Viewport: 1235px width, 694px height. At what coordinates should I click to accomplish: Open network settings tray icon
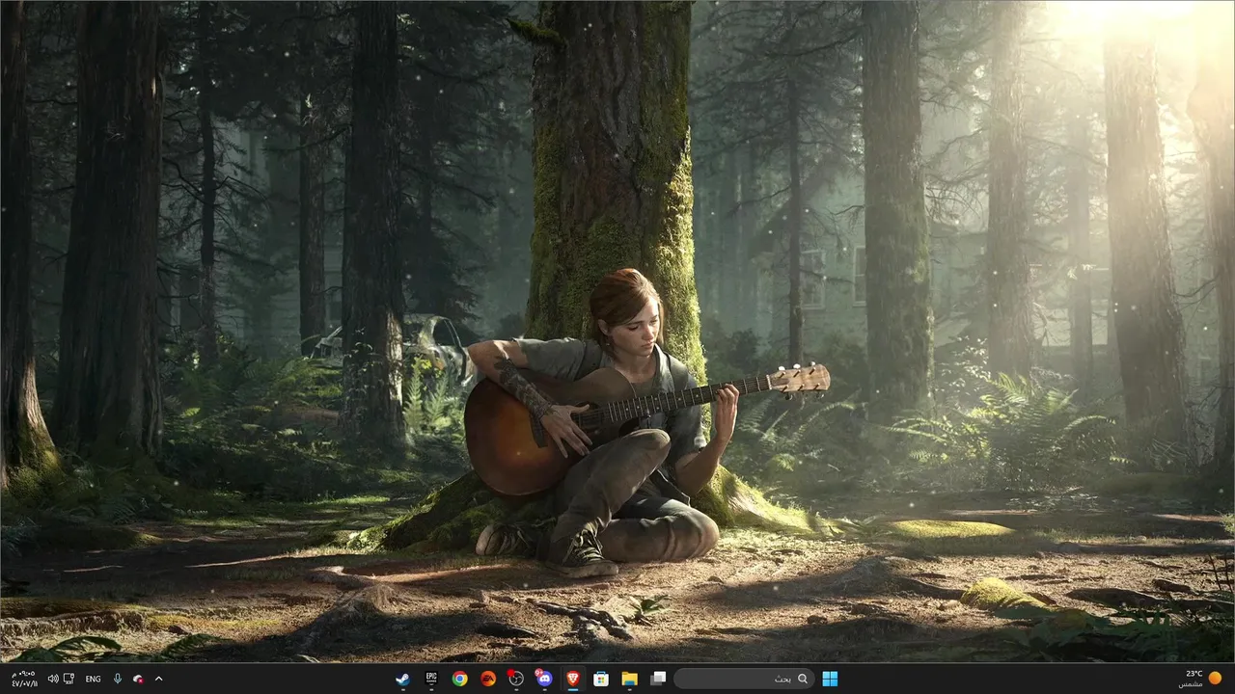click(x=69, y=679)
